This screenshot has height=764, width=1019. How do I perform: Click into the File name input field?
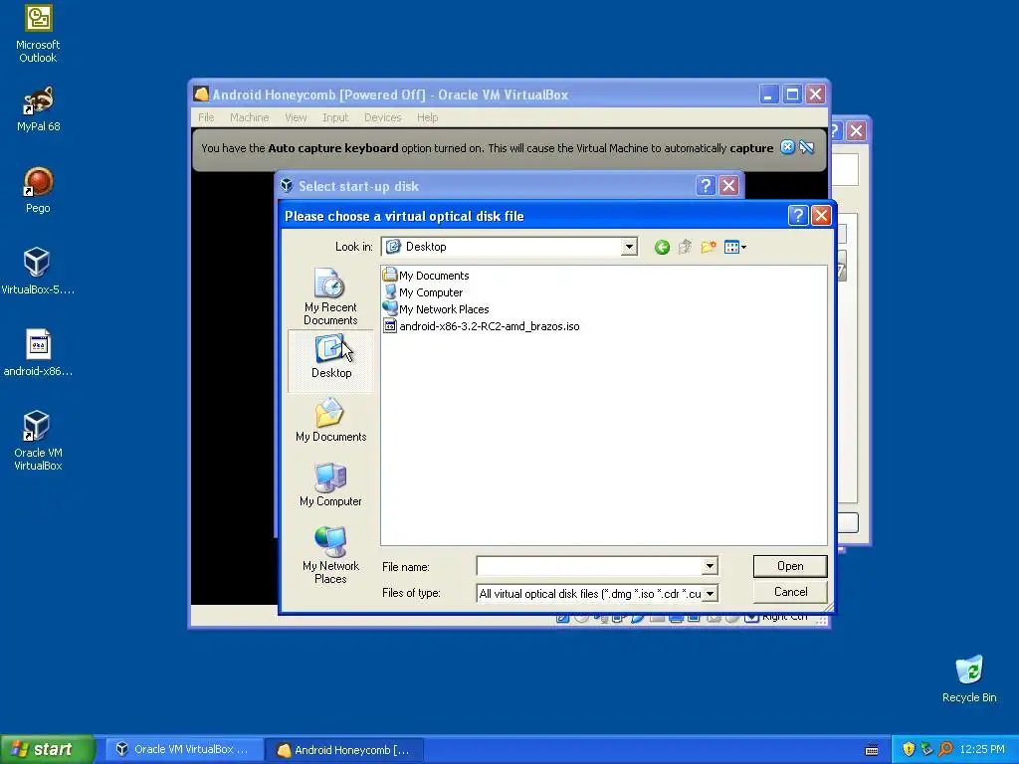pyautogui.click(x=589, y=566)
